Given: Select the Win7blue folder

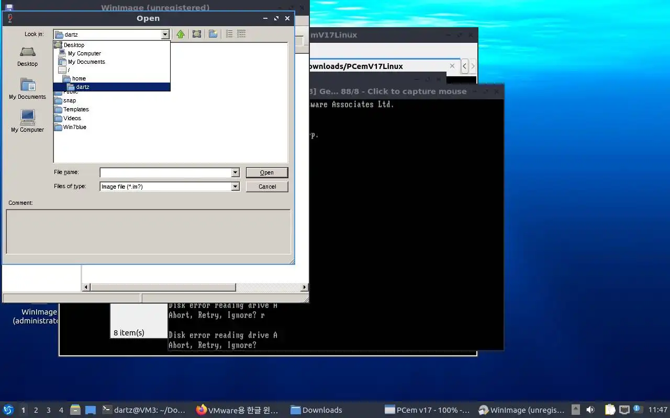Looking at the screenshot, I should click(71, 127).
